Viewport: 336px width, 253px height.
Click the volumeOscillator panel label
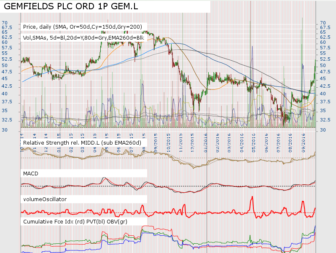pyautogui.click(x=45, y=199)
